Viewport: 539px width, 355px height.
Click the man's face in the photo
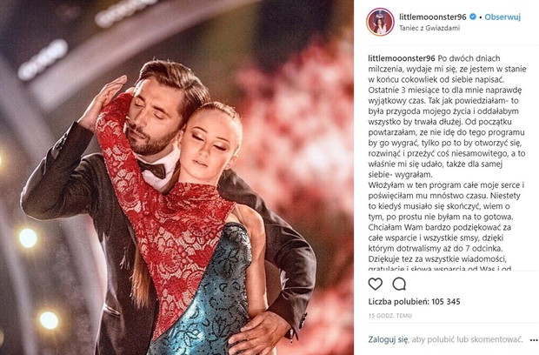click(153, 117)
